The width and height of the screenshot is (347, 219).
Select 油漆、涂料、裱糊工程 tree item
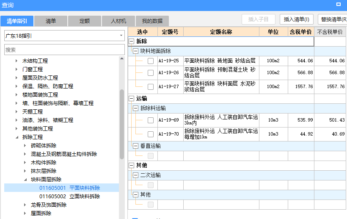click(47, 120)
